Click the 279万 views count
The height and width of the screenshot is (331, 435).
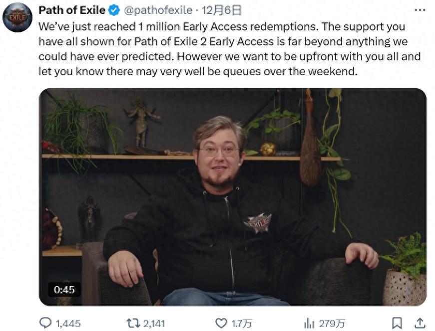coord(332,324)
